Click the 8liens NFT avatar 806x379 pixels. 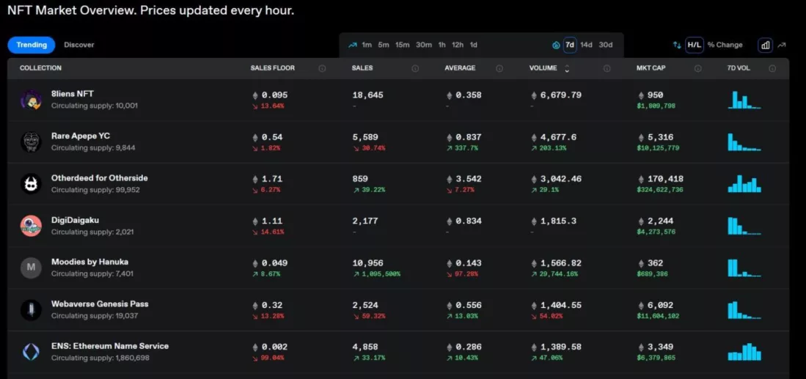click(x=31, y=100)
